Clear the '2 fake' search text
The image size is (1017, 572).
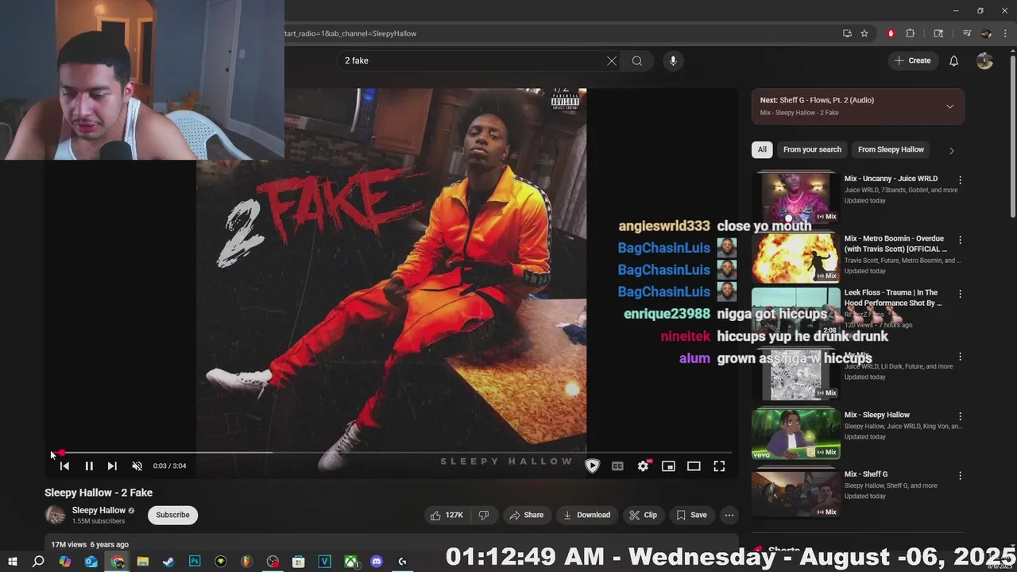[x=612, y=60]
